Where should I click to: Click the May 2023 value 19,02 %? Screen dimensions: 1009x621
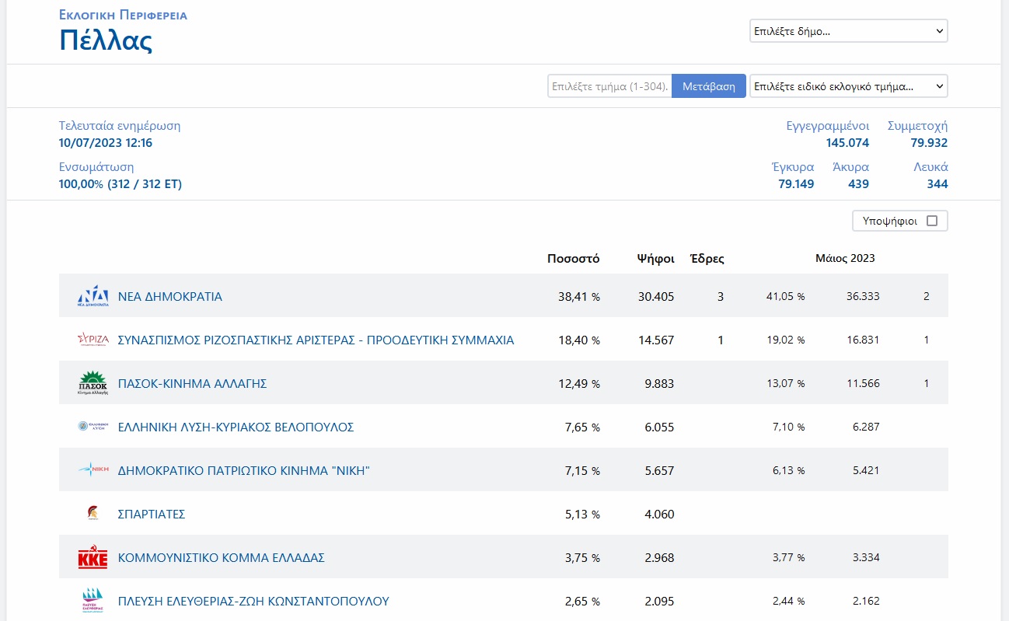pos(786,340)
